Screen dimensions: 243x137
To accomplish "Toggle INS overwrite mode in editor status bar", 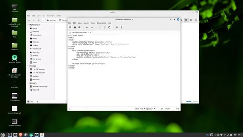I will 178,109.
